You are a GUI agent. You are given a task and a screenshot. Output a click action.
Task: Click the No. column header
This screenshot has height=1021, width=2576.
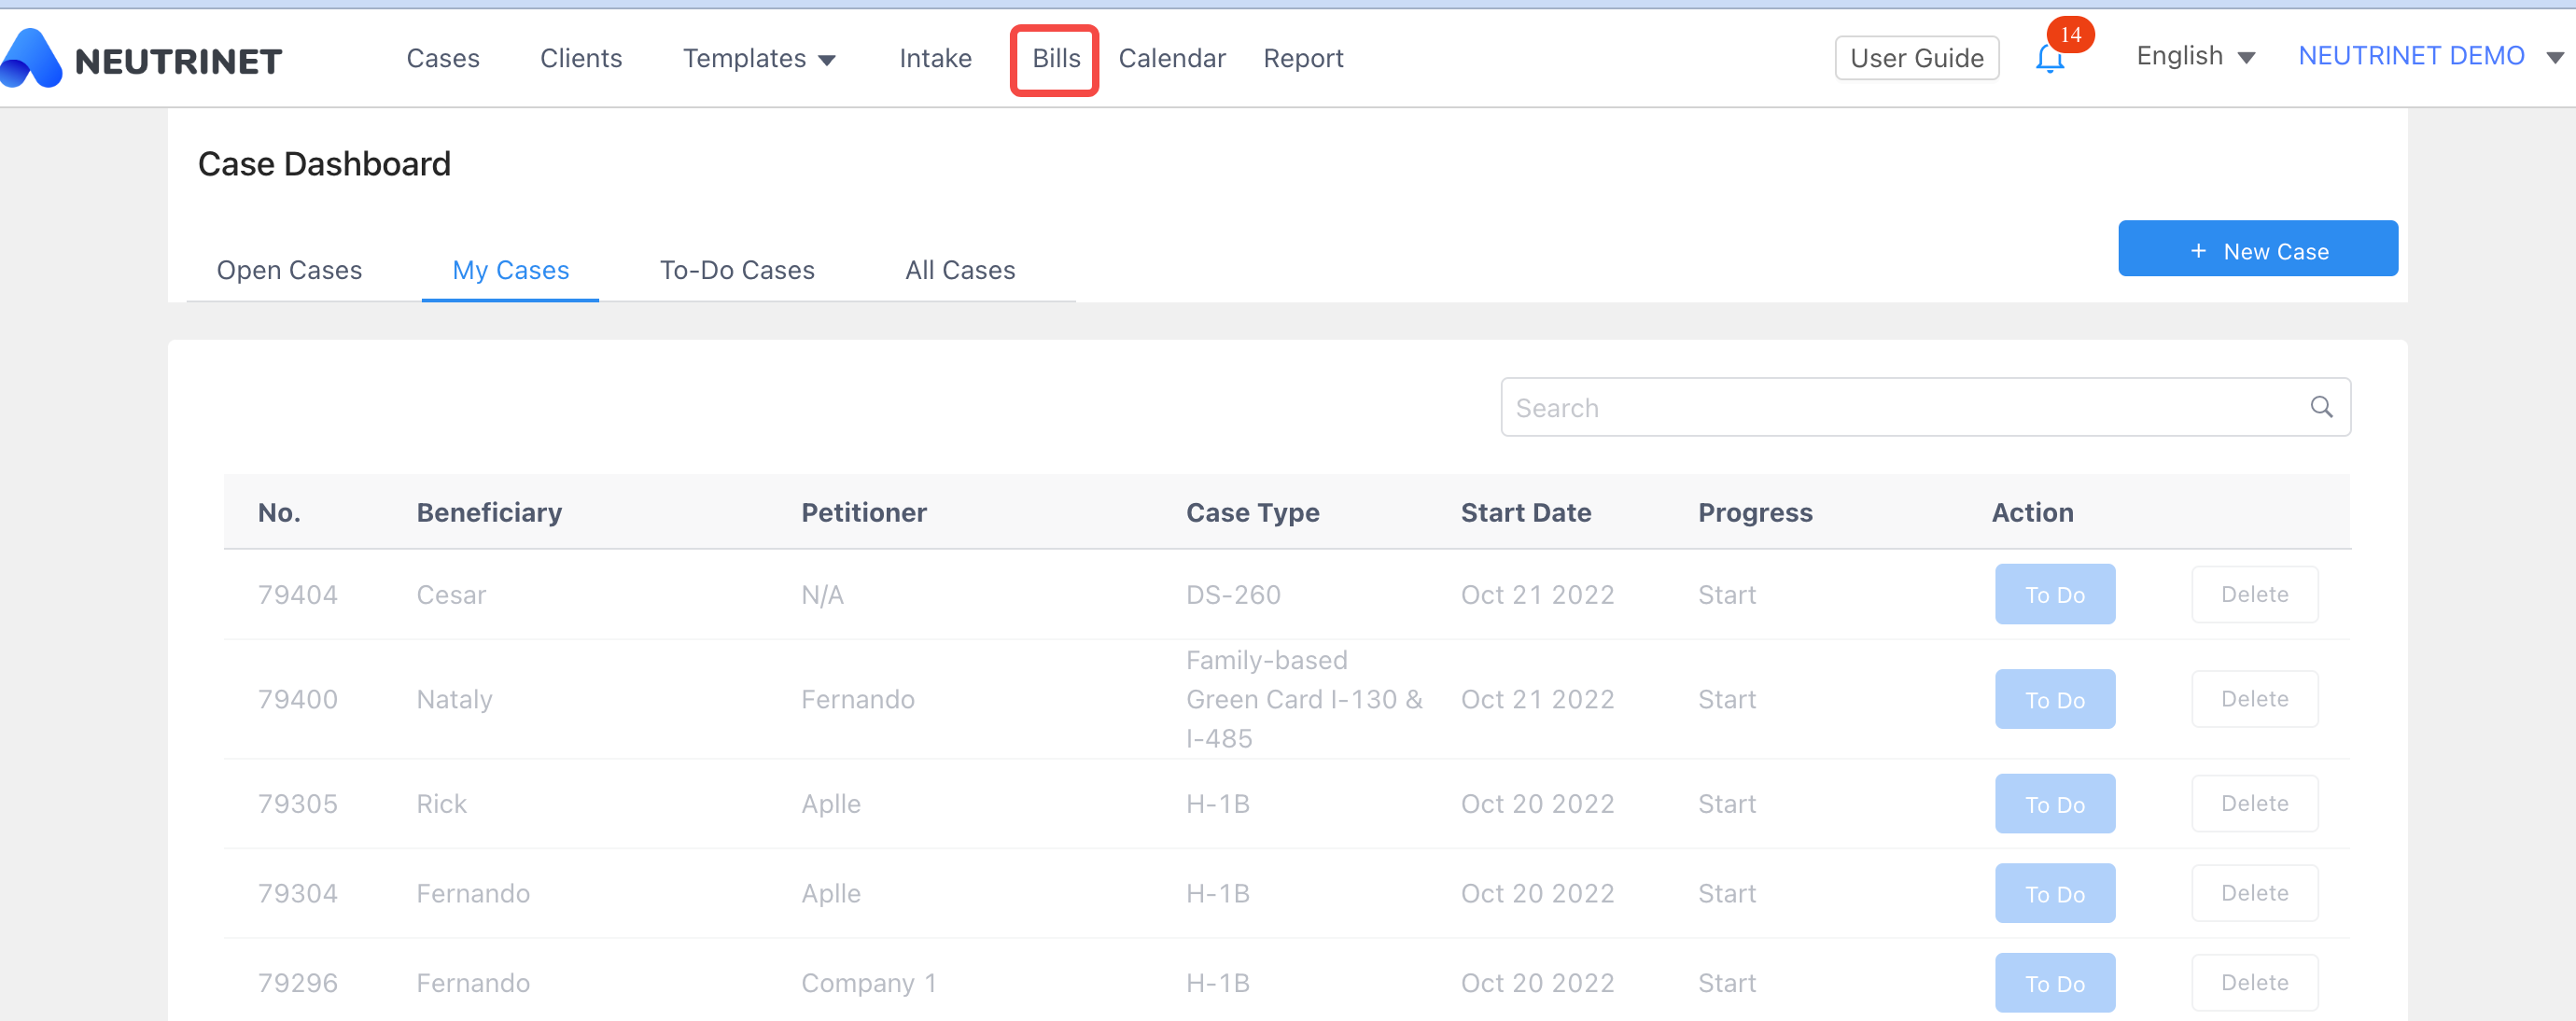pos(279,512)
